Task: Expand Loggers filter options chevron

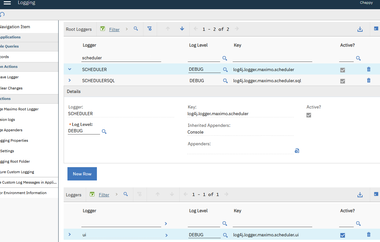Action: pos(117,194)
